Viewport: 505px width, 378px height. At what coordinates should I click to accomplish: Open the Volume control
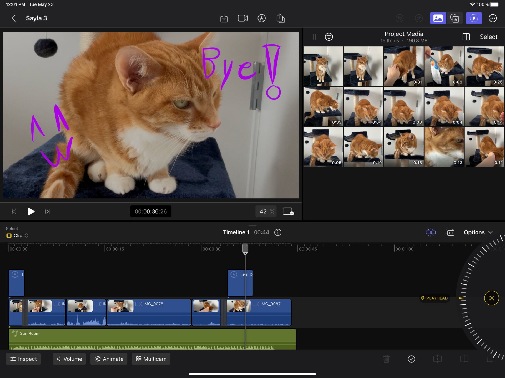(69, 359)
